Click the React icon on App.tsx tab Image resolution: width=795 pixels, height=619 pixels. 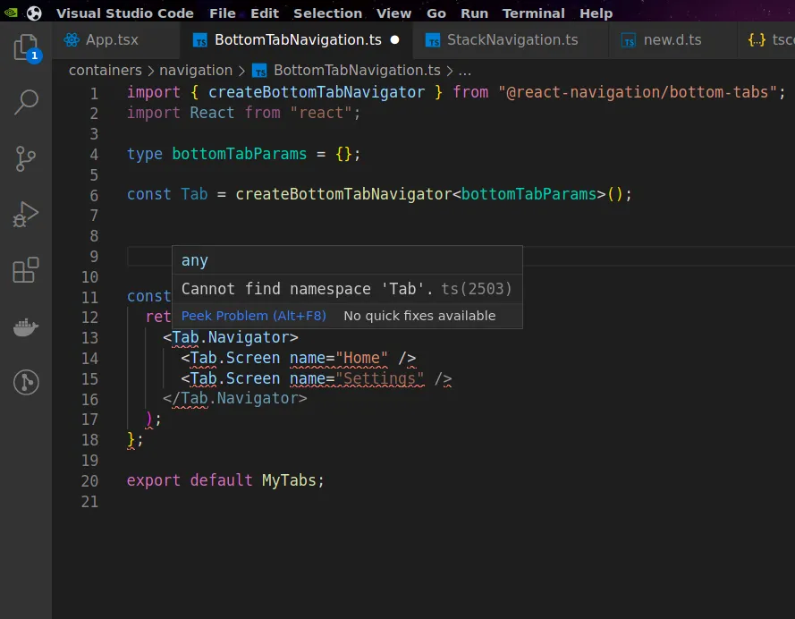72,39
